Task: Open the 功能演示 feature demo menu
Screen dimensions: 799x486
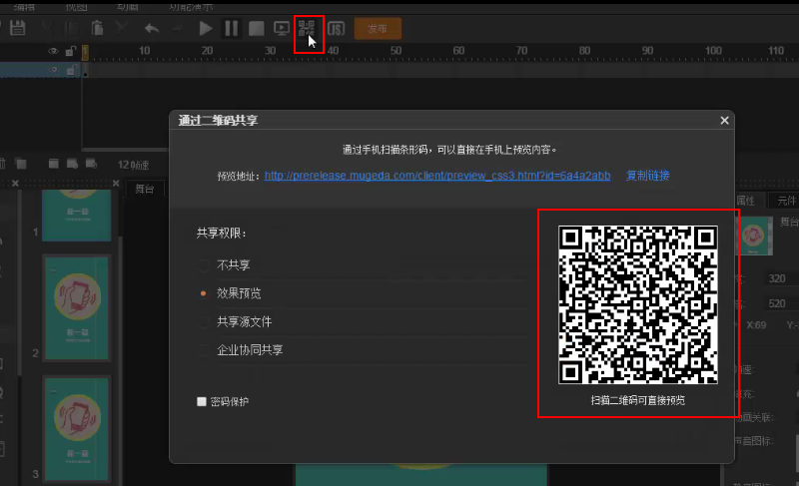Action: point(191,6)
